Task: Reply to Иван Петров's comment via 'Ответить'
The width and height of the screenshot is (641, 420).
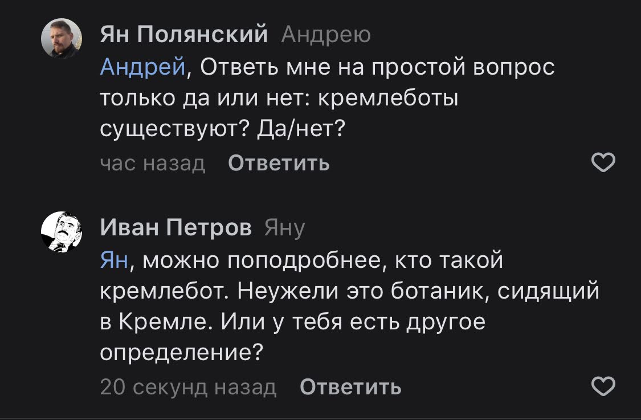Action: 350,387
